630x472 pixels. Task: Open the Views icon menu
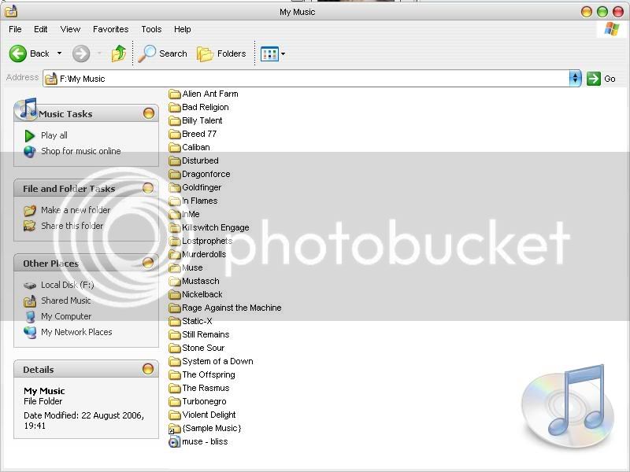tap(272, 53)
